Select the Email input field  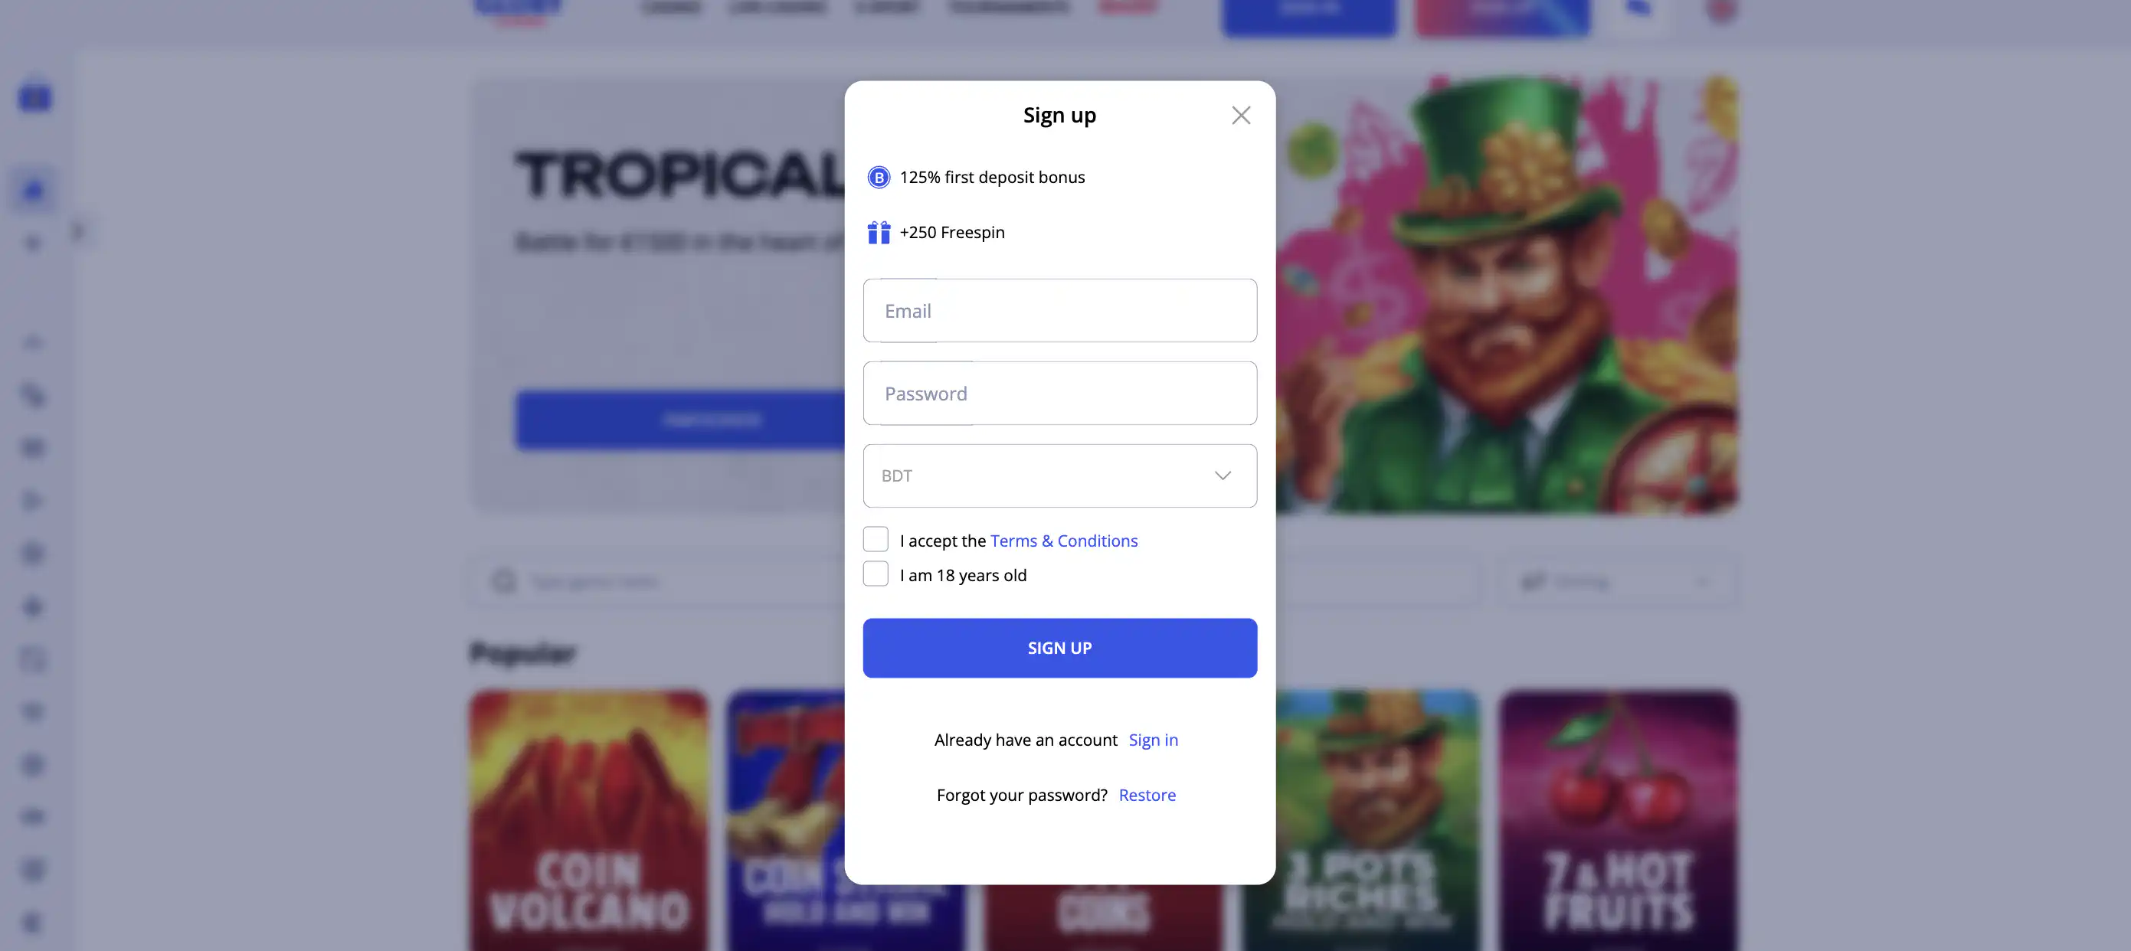click(1060, 310)
